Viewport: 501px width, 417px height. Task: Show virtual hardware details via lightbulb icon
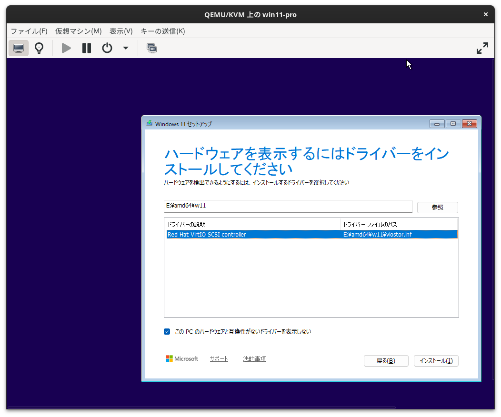(x=39, y=48)
